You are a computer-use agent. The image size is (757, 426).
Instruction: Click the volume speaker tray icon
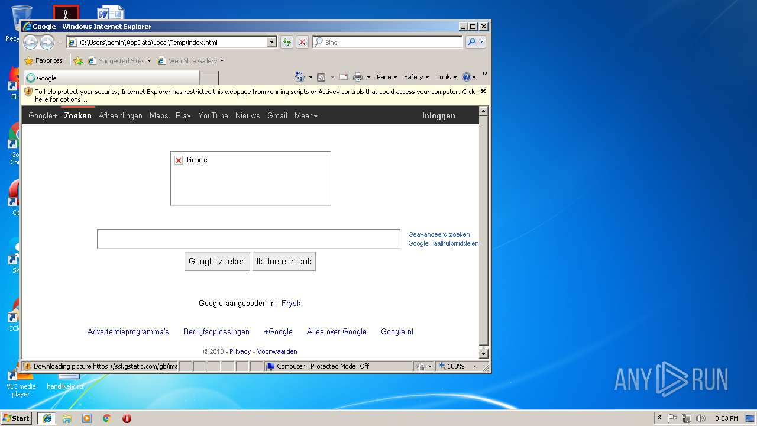pos(701,418)
